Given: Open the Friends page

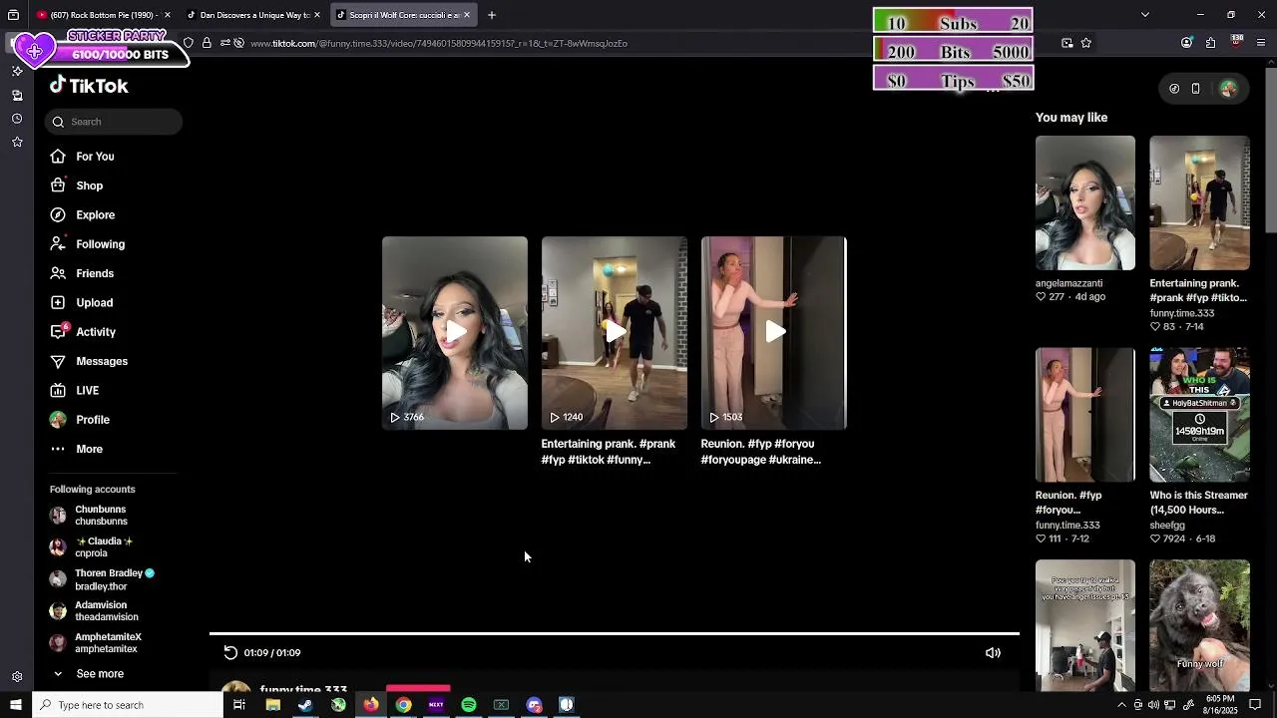Looking at the screenshot, I should [82, 273].
